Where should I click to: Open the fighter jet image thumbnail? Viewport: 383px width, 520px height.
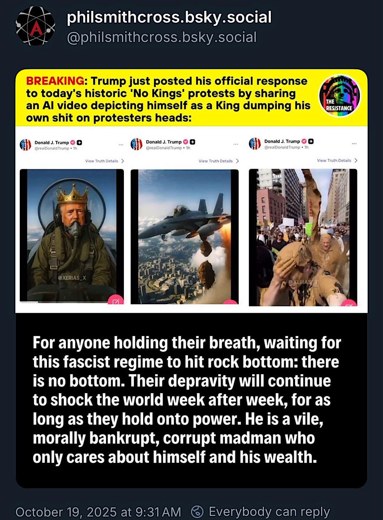pos(185,236)
